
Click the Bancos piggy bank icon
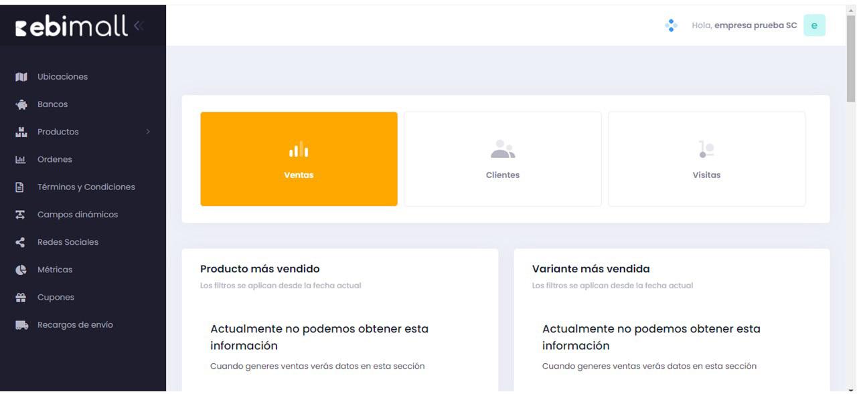tap(21, 104)
